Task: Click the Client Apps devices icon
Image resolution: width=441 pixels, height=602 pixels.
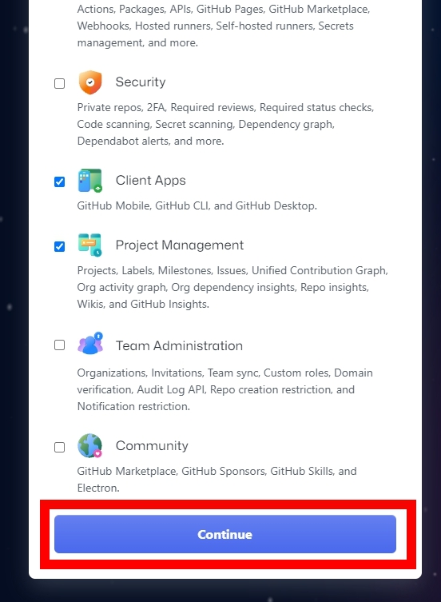Action: pyautogui.click(x=89, y=181)
